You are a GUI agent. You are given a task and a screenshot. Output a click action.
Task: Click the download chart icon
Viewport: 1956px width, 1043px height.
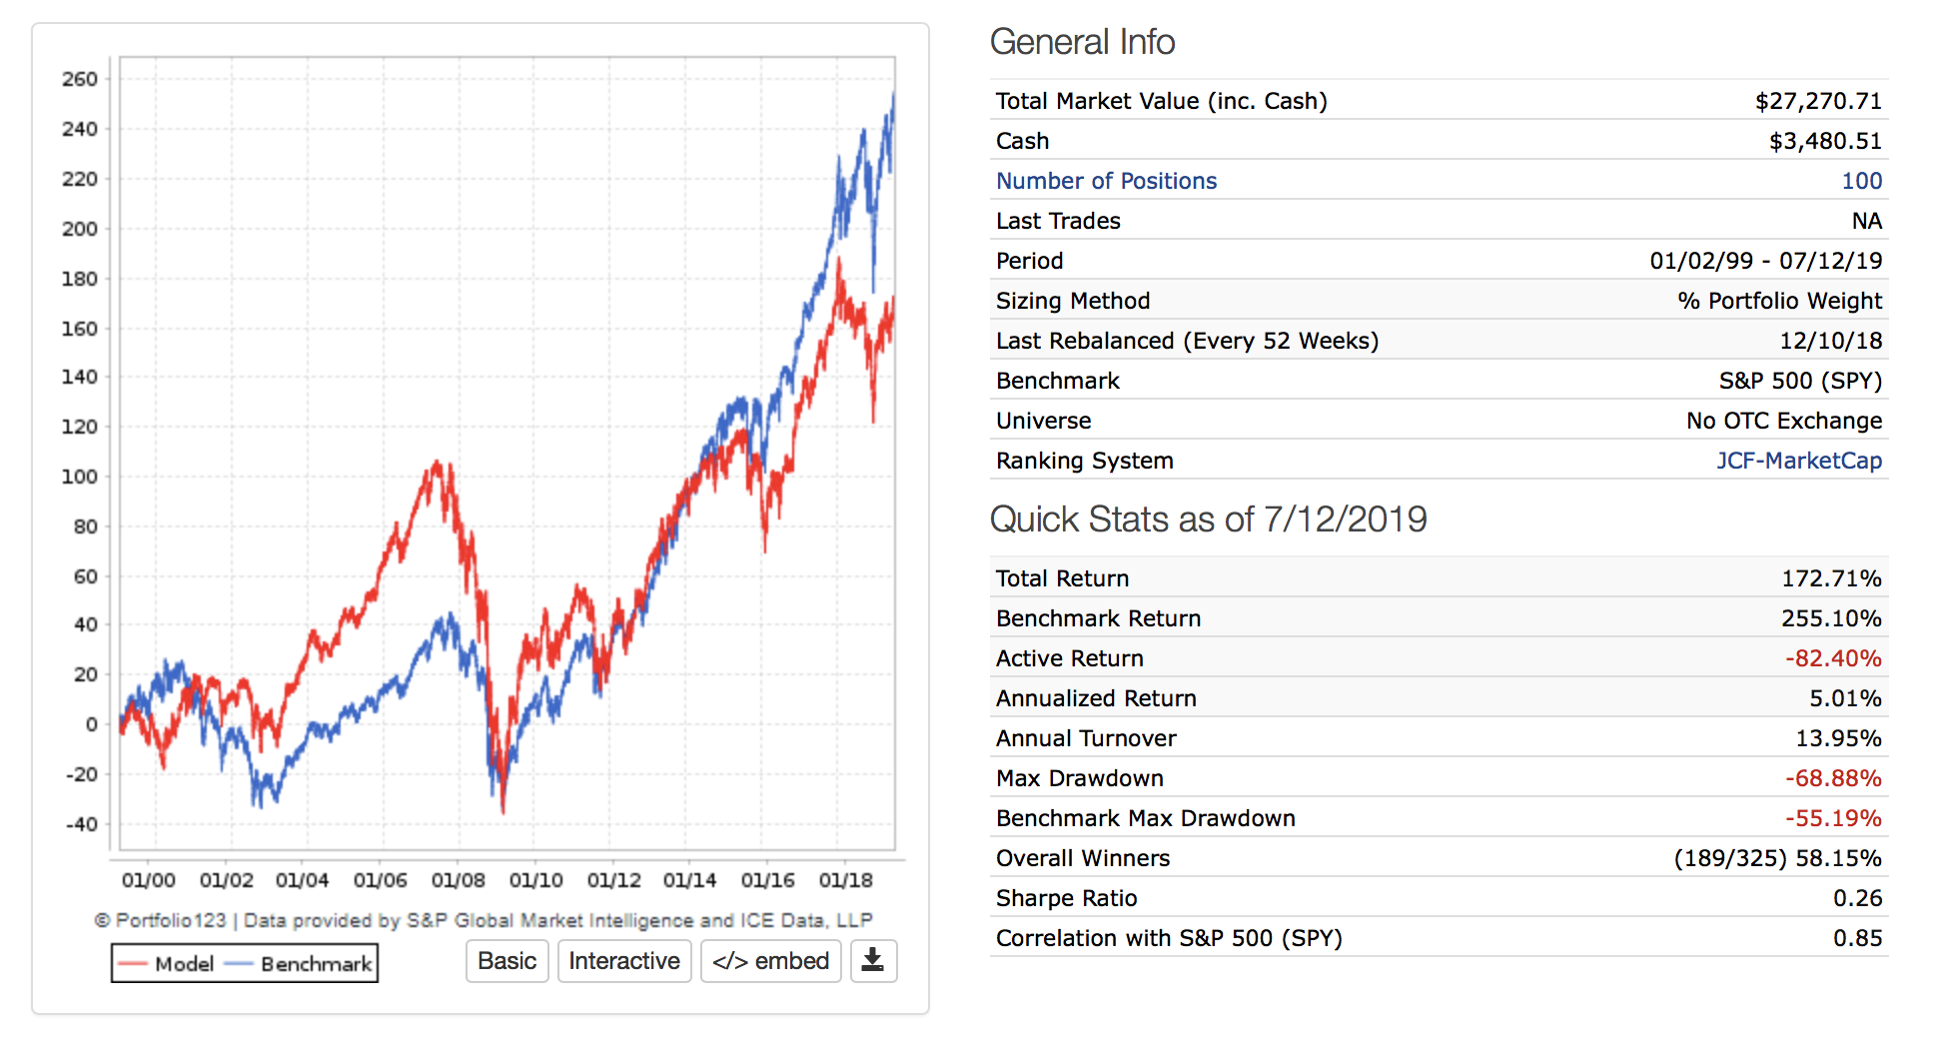[x=873, y=961]
